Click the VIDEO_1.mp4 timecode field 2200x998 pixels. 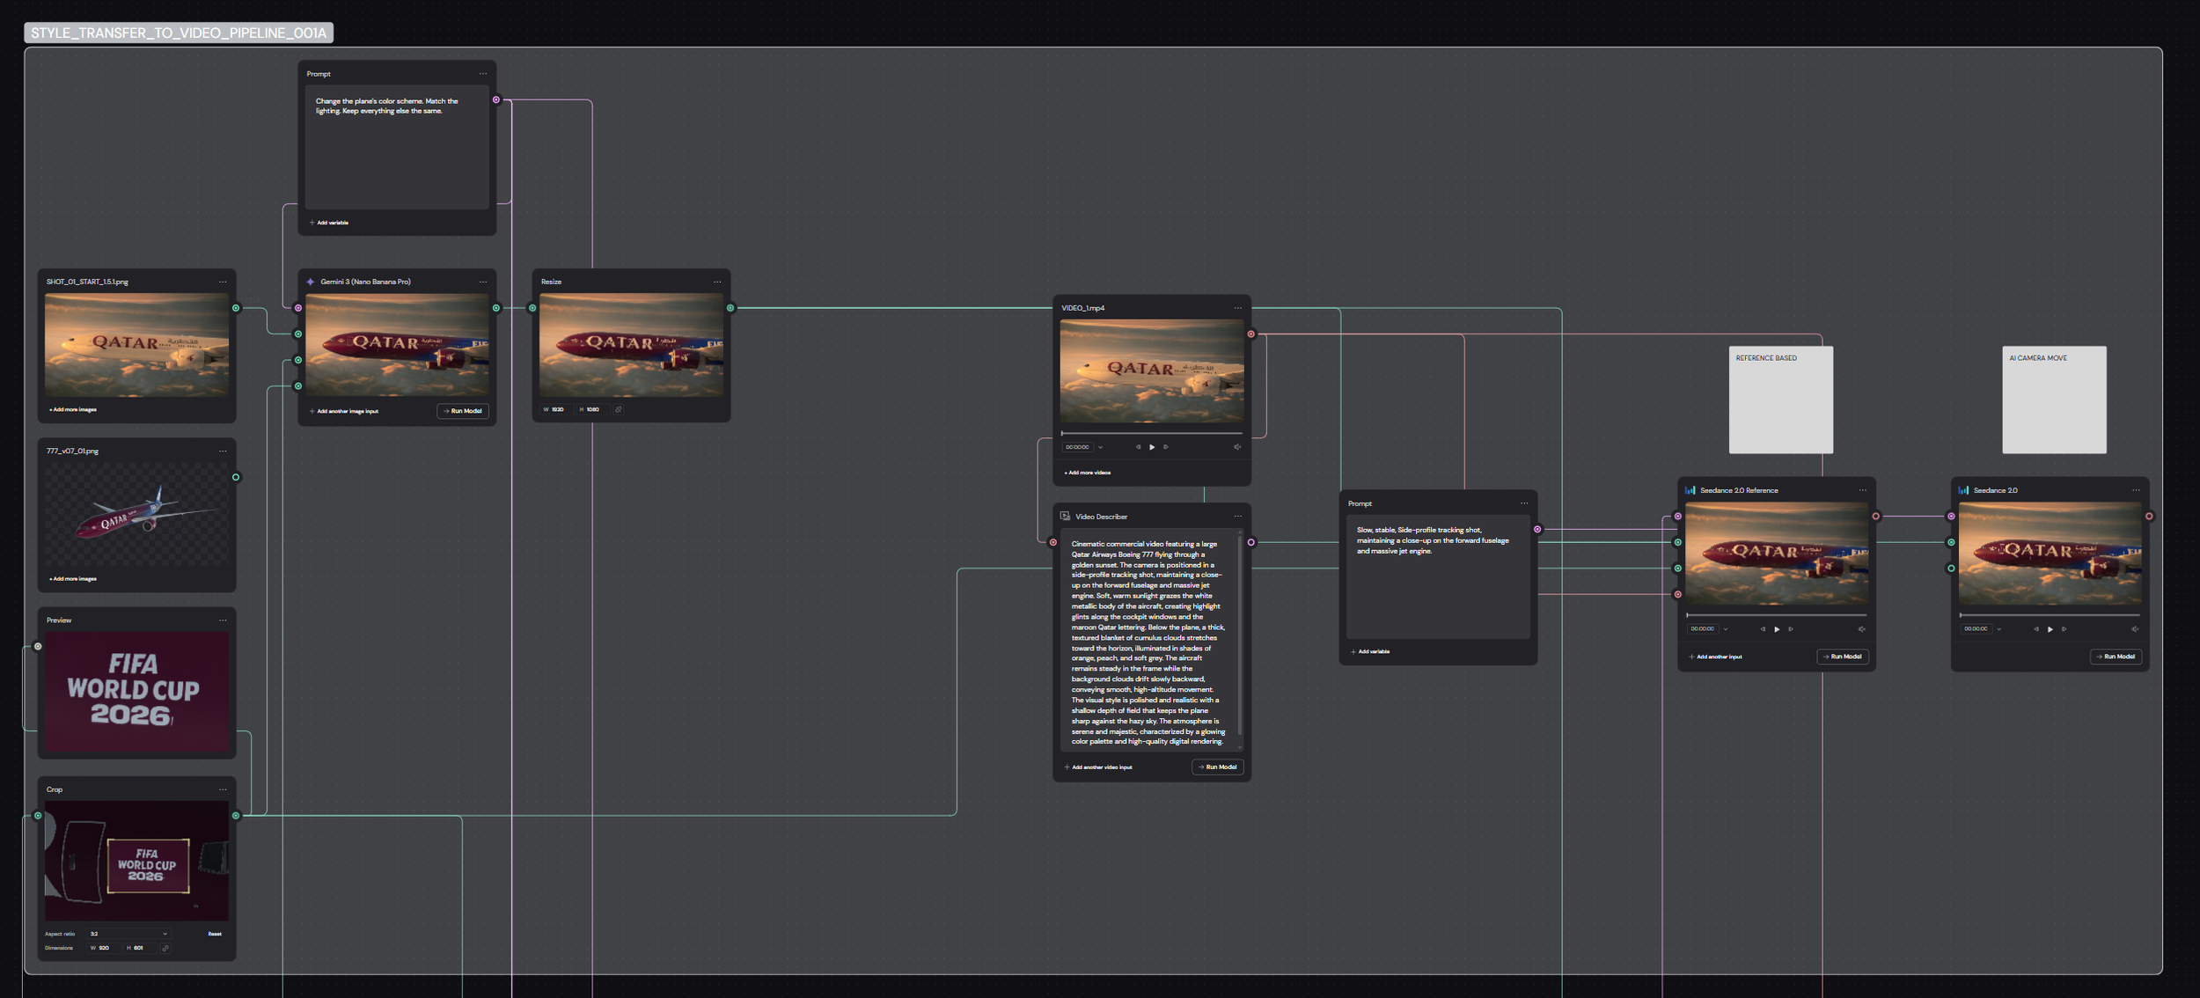click(x=1078, y=447)
